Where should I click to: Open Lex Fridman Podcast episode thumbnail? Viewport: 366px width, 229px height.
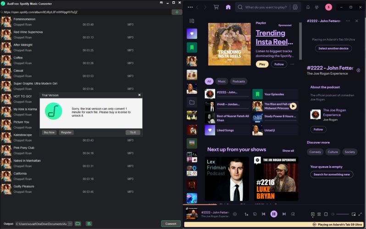click(x=227, y=179)
